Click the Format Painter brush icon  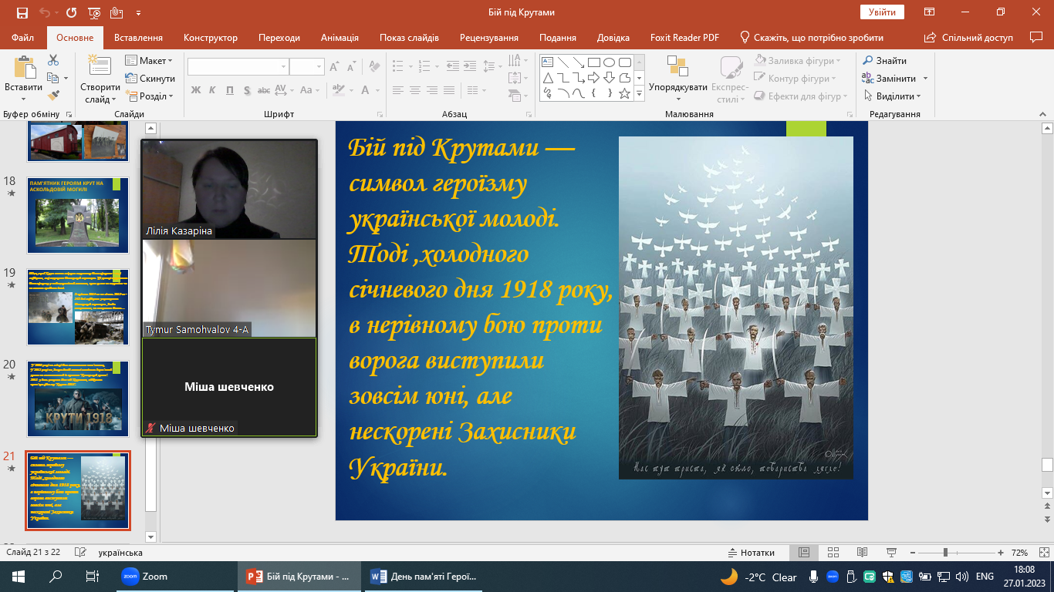[x=53, y=96]
